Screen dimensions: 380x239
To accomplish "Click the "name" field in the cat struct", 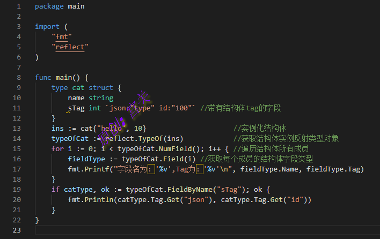I will pos(76,98).
